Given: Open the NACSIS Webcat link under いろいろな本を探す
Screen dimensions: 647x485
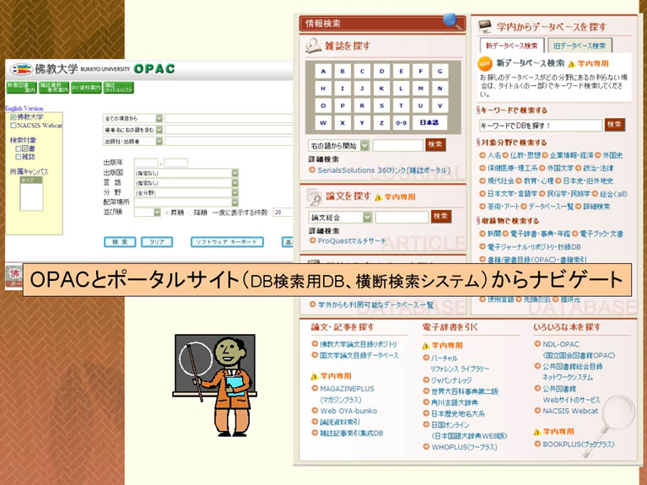Looking at the screenshot, I should tap(570, 411).
